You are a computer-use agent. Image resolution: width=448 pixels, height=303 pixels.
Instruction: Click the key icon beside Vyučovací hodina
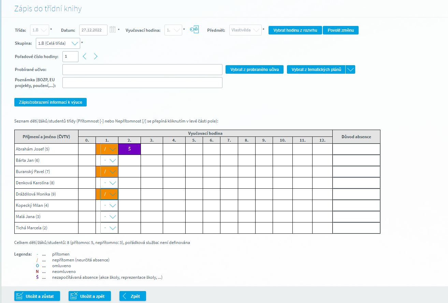click(194, 30)
